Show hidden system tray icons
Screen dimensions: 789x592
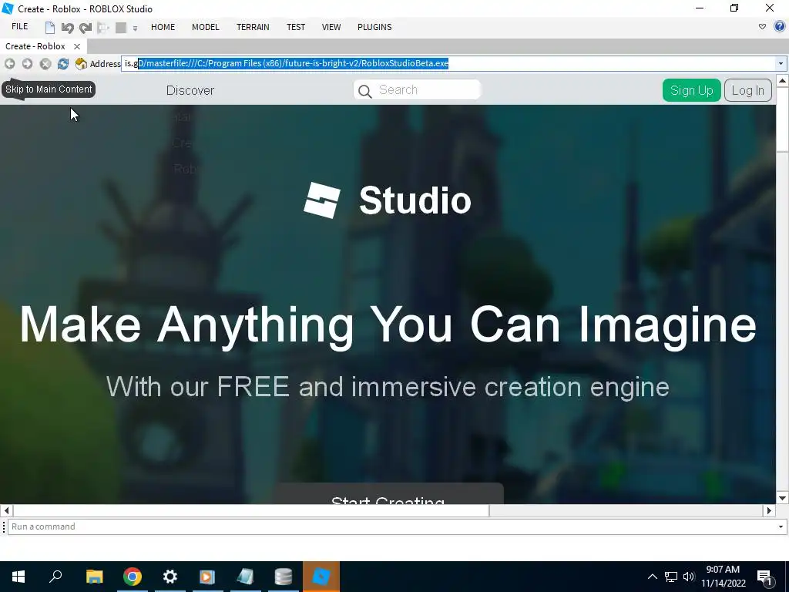(x=652, y=577)
